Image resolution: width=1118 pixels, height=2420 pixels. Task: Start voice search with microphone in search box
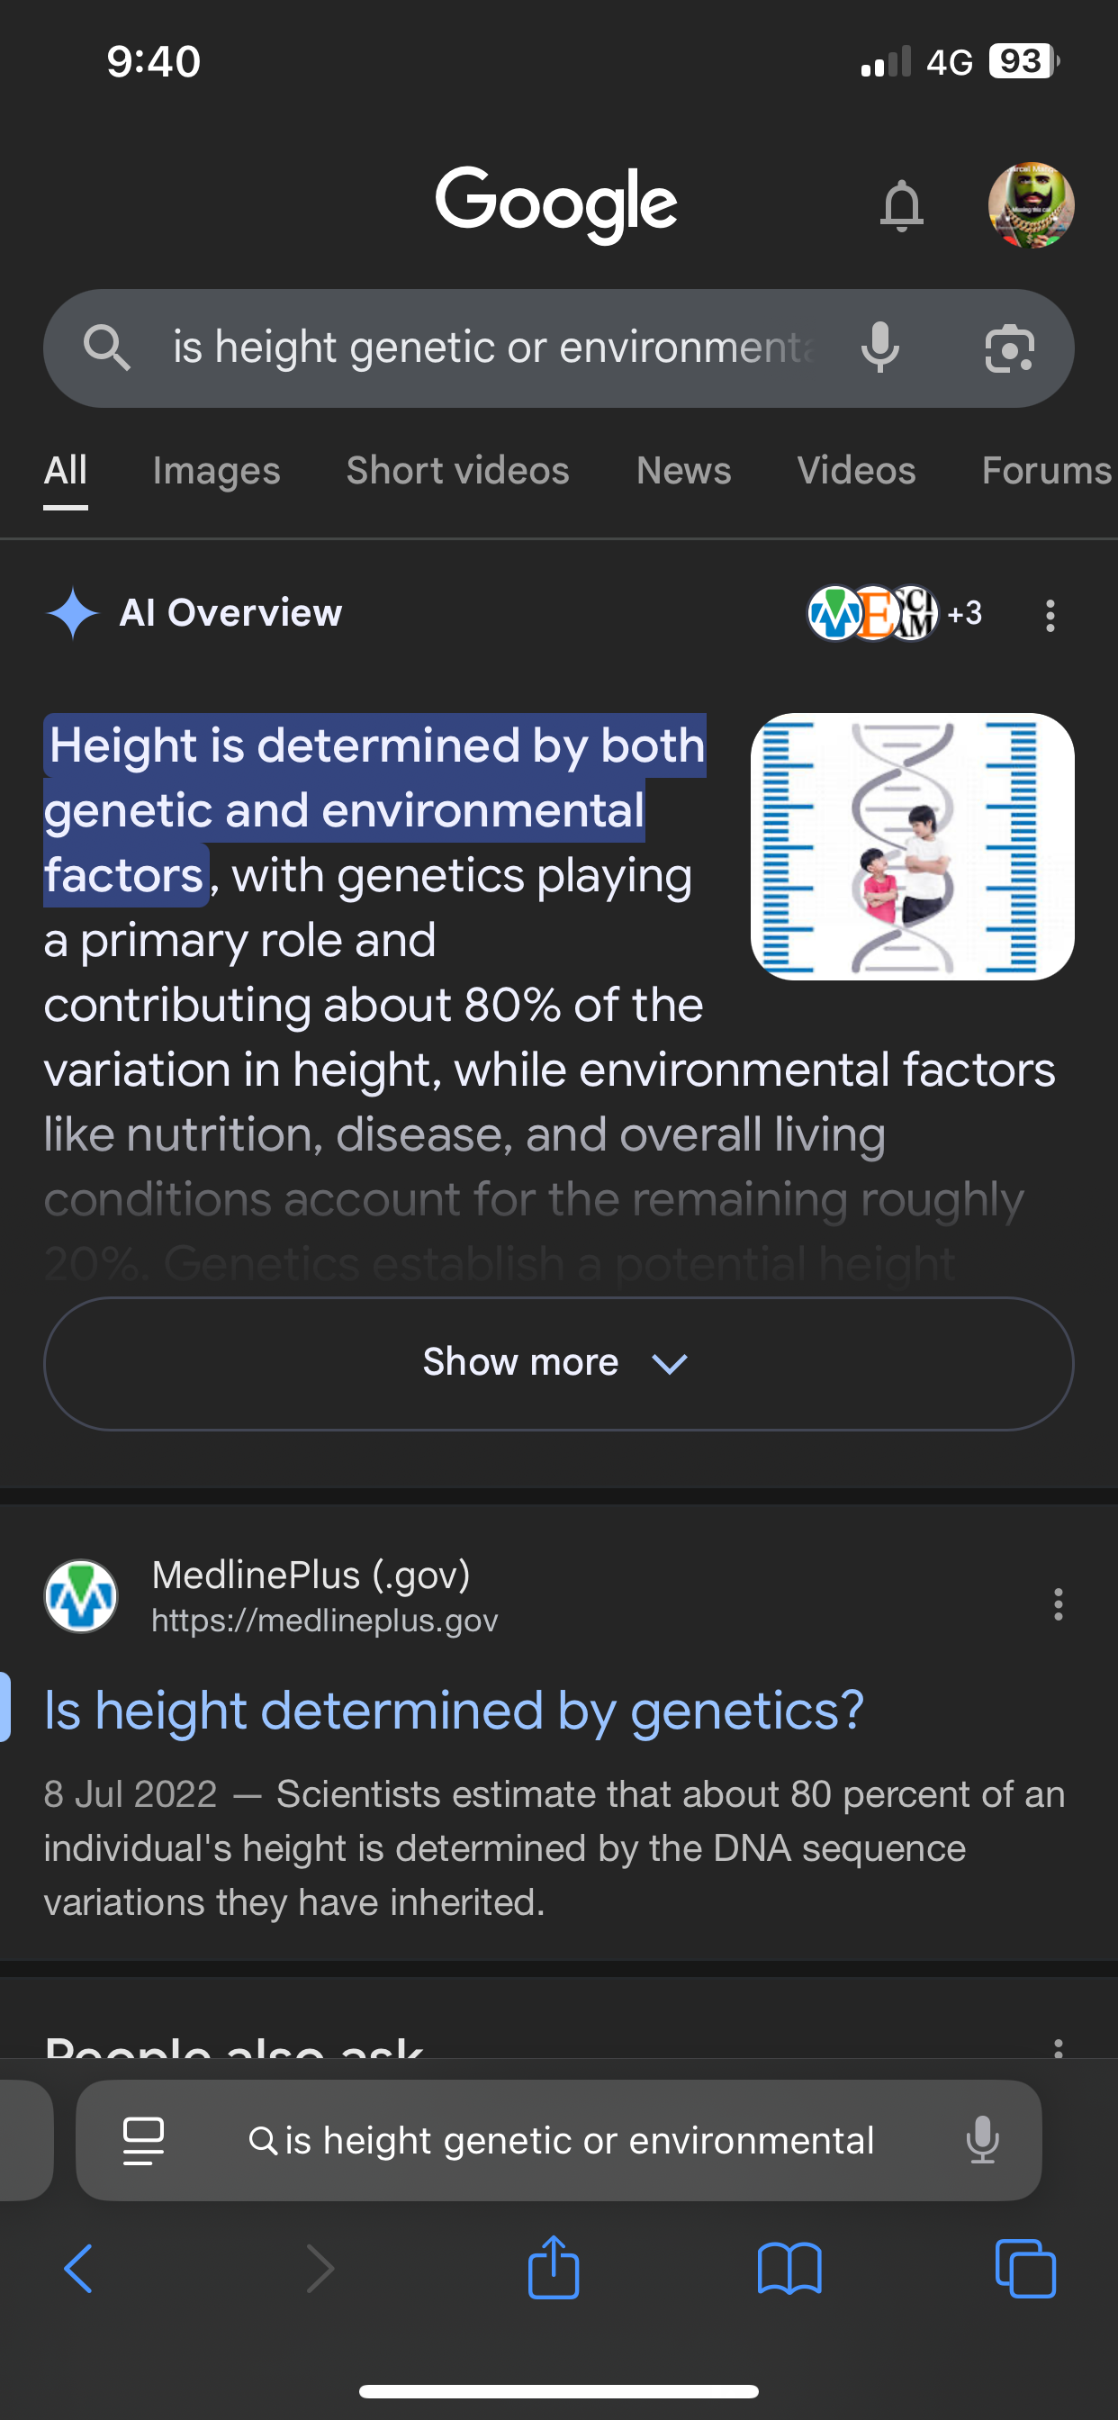pos(879,348)
